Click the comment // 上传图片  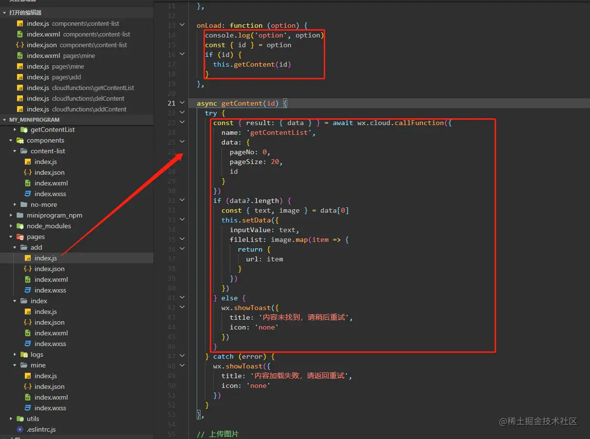pyautogui.click(x=218, y=434)
